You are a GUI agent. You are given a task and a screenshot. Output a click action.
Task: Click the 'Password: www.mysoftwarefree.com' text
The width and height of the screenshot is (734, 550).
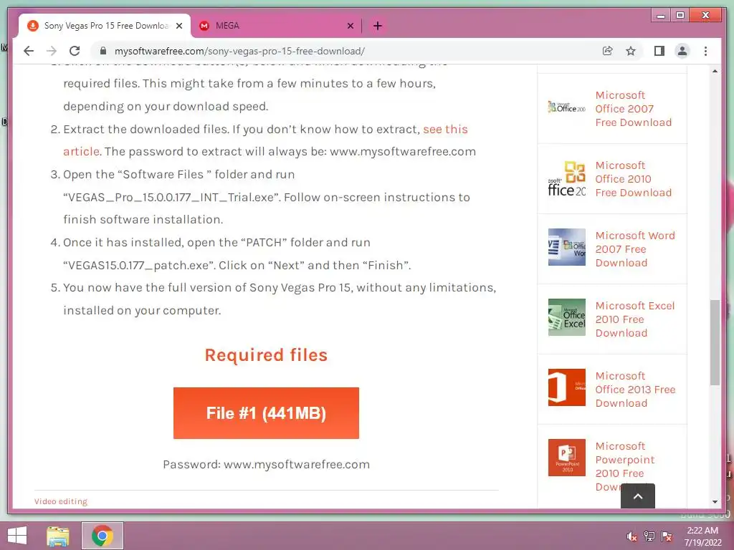tap(267, 464)
